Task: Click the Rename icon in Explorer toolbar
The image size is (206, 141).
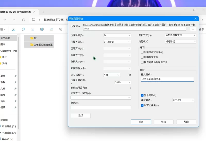Action: [42, 29]
